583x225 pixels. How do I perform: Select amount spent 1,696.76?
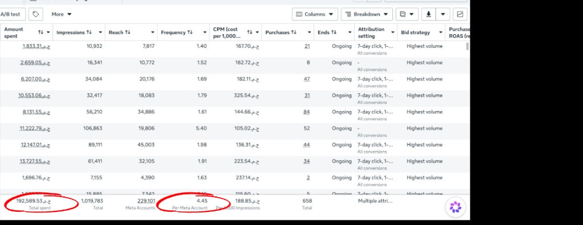click(36, 178)
